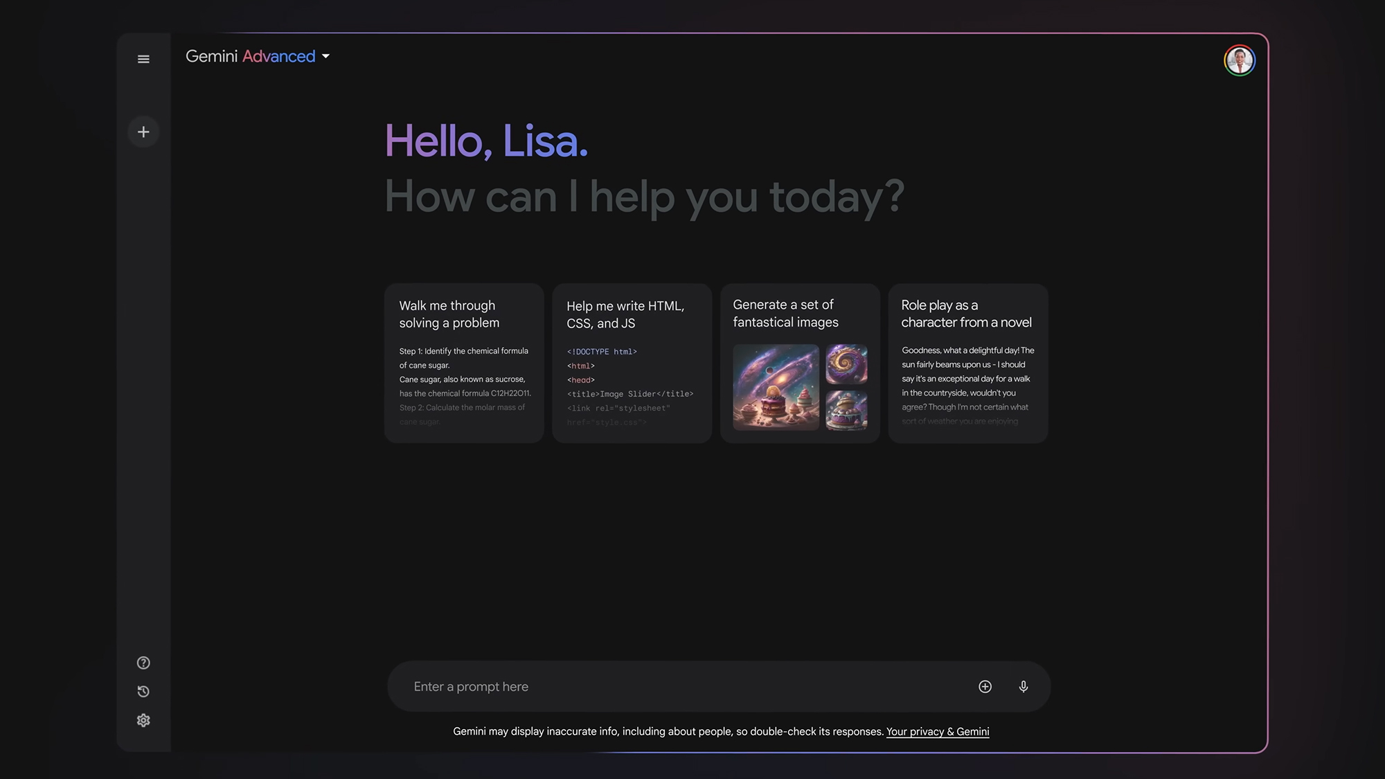Select the 'Role play as a character' suggestion
1385x779 pixels.
(x=968, y=362)
